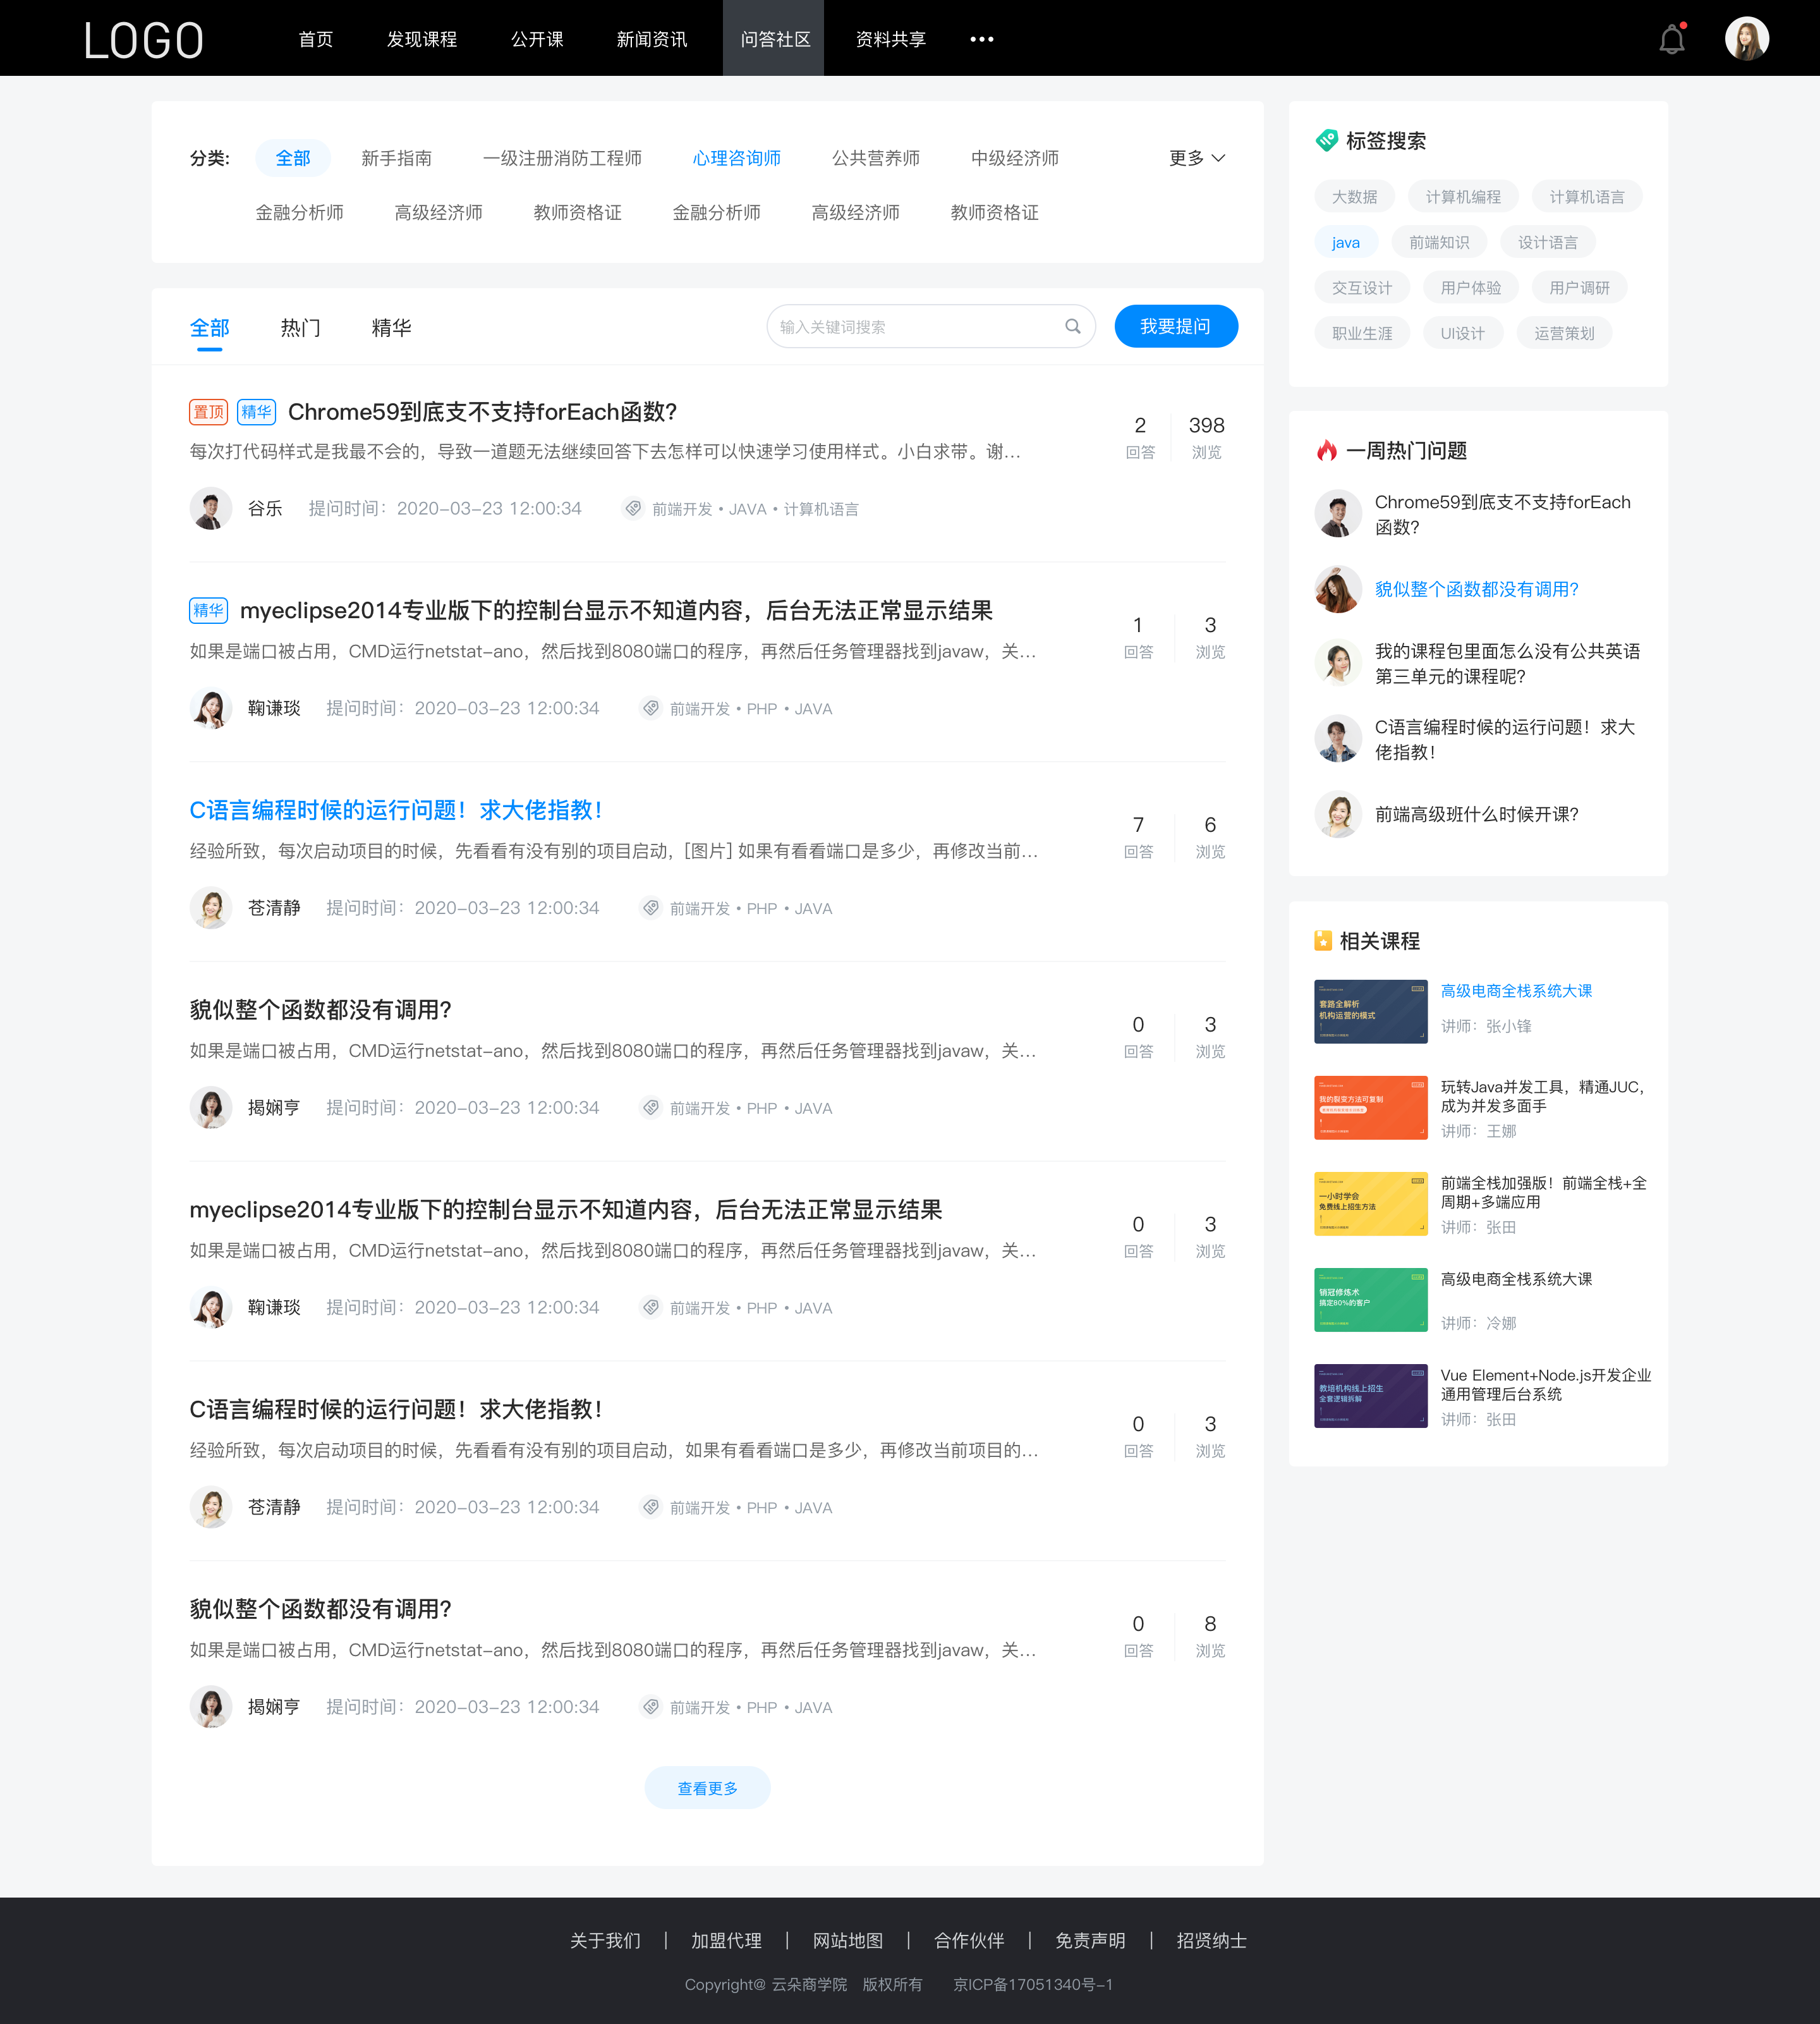Click 前端知识 tag in tag search panel

click(1441, 243)
